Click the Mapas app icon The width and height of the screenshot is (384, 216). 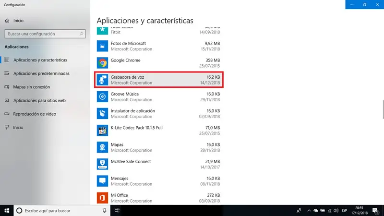102,147
